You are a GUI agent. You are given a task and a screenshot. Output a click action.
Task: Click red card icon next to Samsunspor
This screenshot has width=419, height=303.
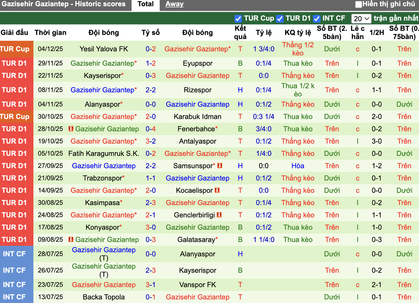click(220, 166)
